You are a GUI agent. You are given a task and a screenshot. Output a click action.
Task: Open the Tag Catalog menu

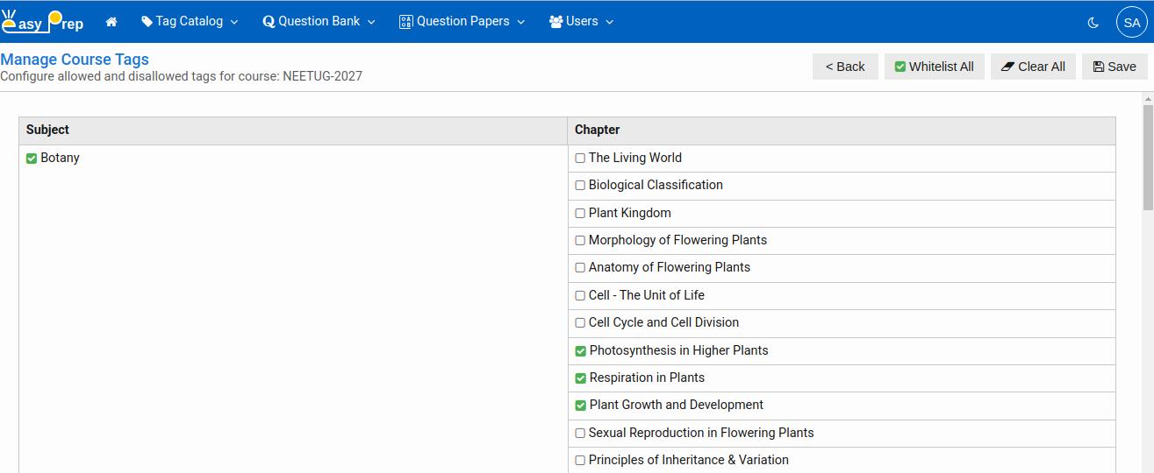point(190,22)
